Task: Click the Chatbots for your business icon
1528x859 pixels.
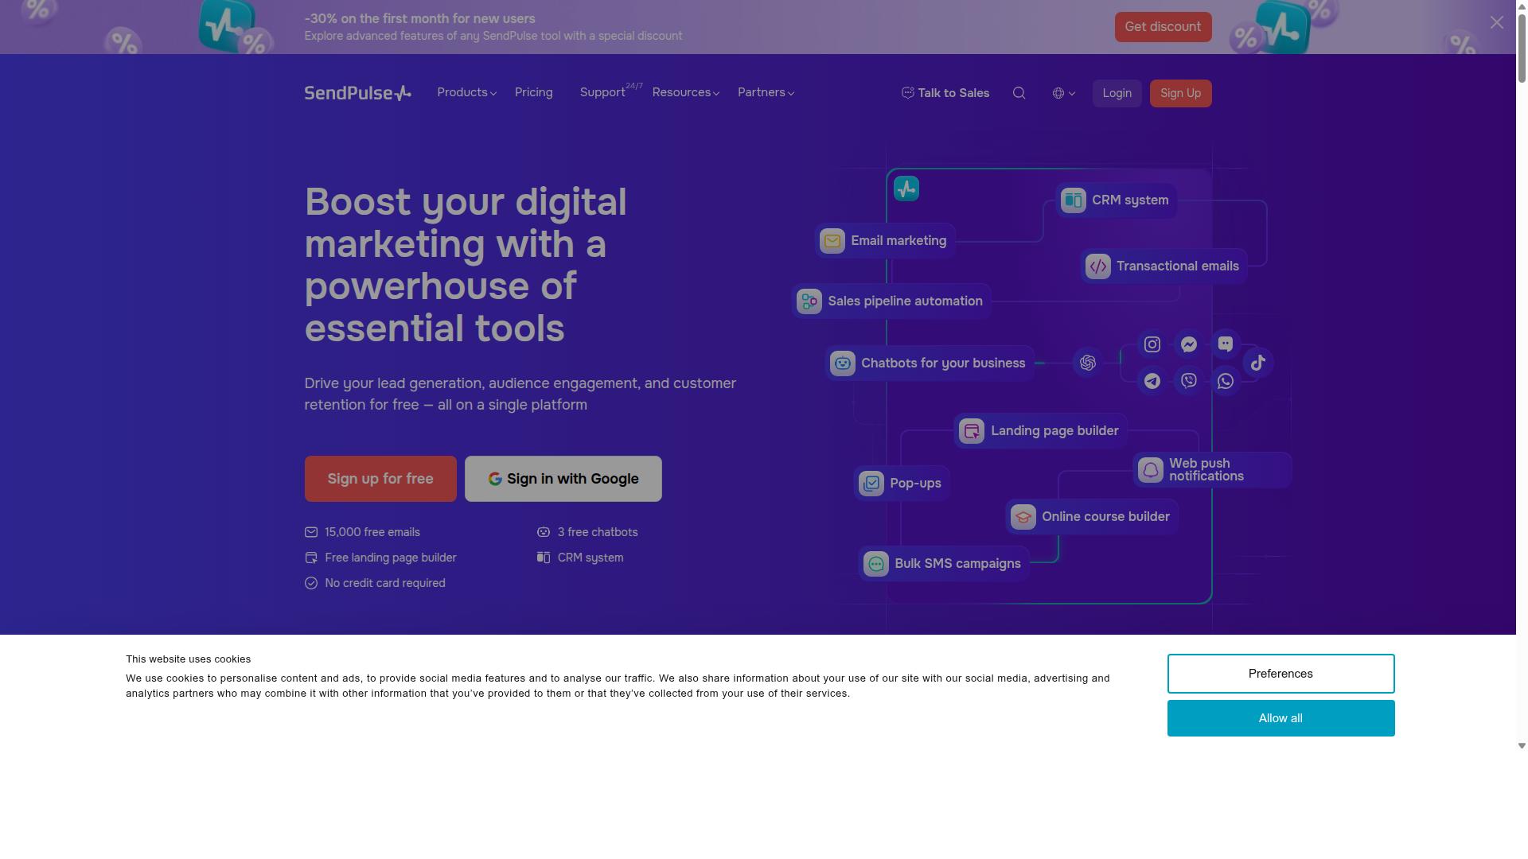Action: pos(842,363)
